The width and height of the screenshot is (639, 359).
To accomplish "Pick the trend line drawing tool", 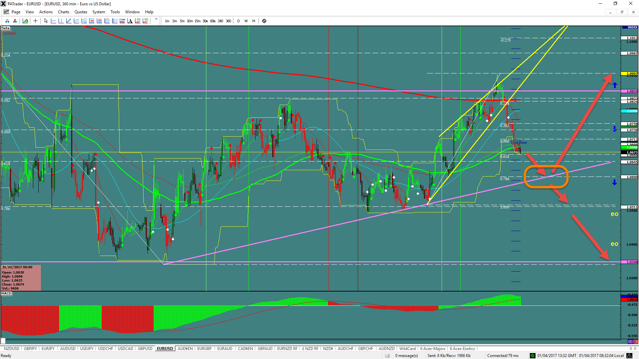I will pos(69,21).
